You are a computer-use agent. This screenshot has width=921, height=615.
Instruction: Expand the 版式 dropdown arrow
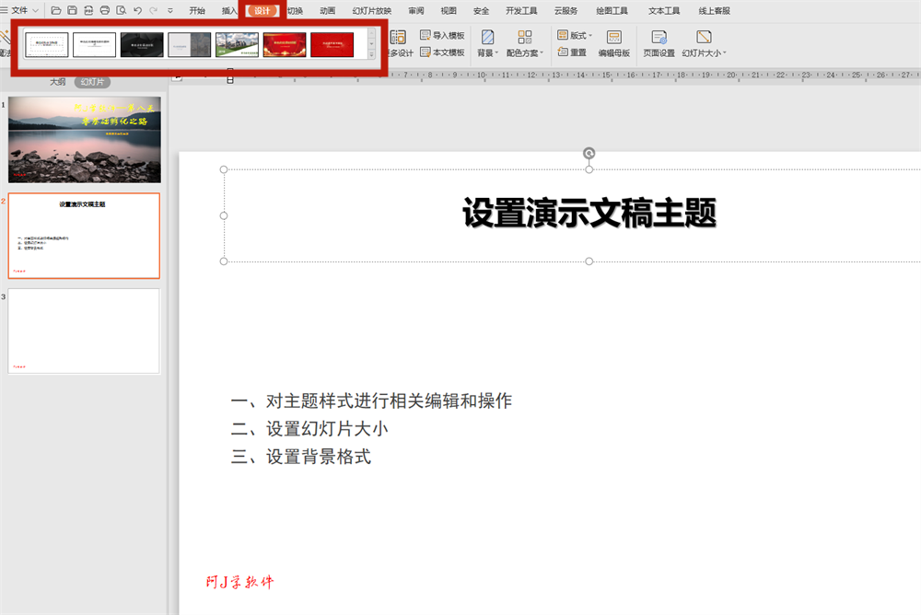590,35
